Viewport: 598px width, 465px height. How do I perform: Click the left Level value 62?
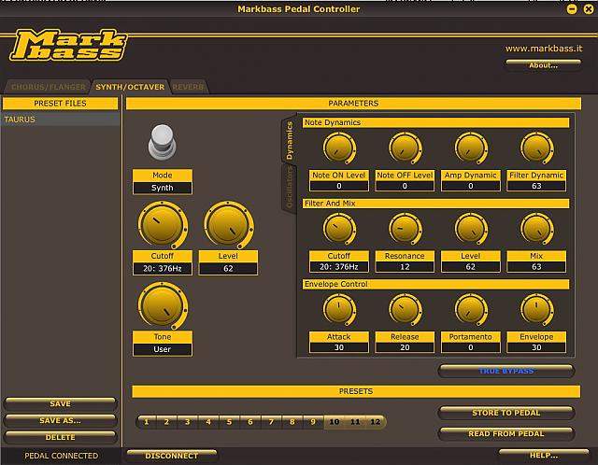pyautogui.click(x=228, y=268)
